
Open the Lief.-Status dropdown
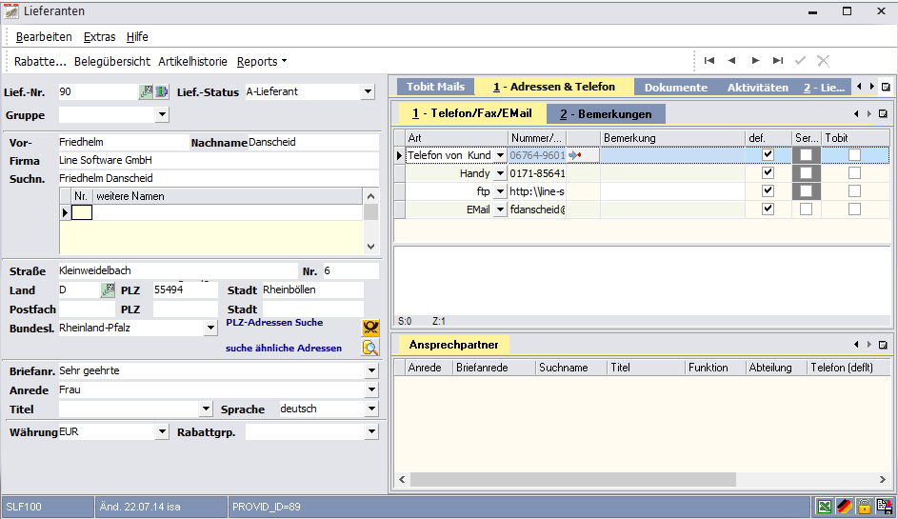(x=368, y=92)
